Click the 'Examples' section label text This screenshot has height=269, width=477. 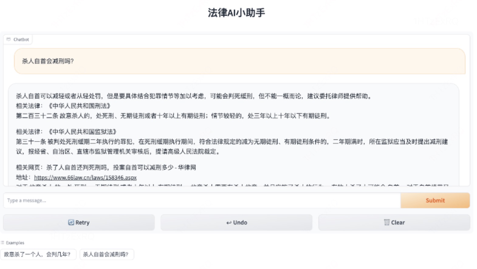[x=15, y=243]
